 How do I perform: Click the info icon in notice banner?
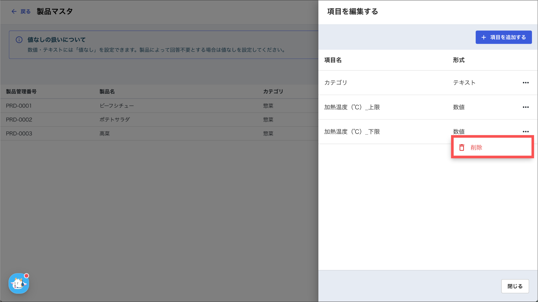tap(19, 40)
